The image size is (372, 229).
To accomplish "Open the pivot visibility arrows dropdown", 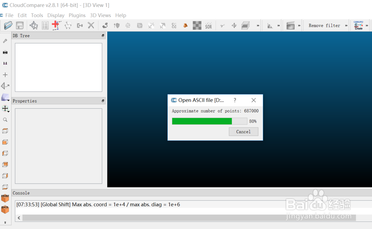I will pos(5,109).
